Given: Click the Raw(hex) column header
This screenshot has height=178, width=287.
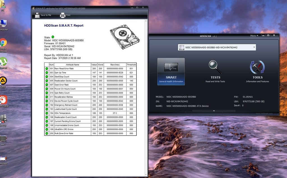Looking at the screenshot, I should pyautogui.click(x=115, y=65).
